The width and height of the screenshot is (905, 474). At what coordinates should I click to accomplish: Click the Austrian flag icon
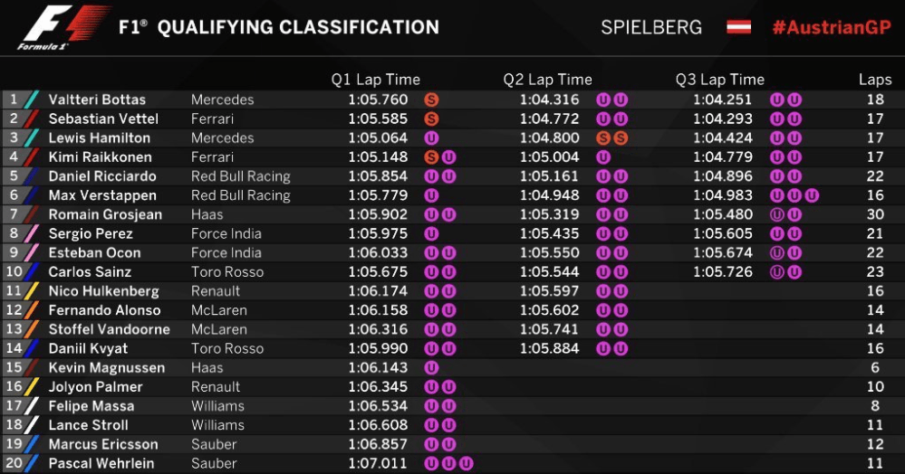[739, 27]
